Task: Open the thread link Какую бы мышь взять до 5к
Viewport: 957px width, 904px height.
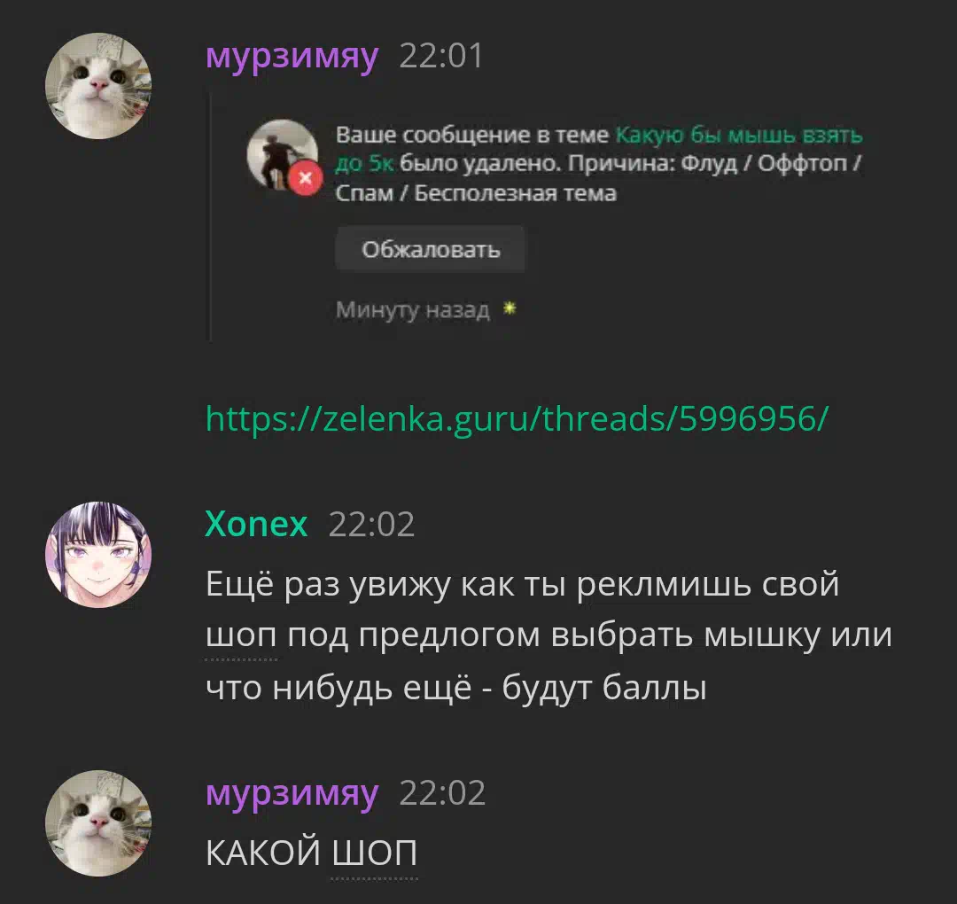Action: [598, 149]
